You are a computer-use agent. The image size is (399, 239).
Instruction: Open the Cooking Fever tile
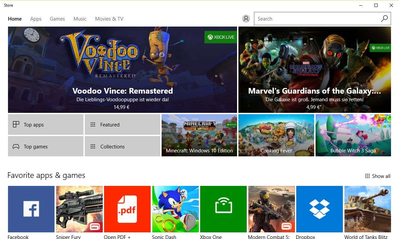tap(276, 135)
